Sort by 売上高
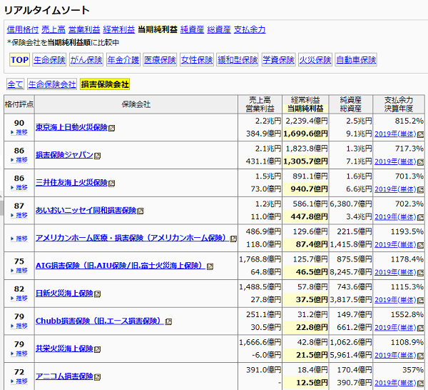The image size is (428, 390). coord(53,29)
